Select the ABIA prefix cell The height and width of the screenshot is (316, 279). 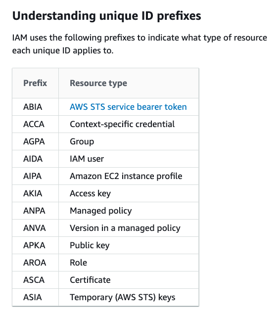click(36, 107)
